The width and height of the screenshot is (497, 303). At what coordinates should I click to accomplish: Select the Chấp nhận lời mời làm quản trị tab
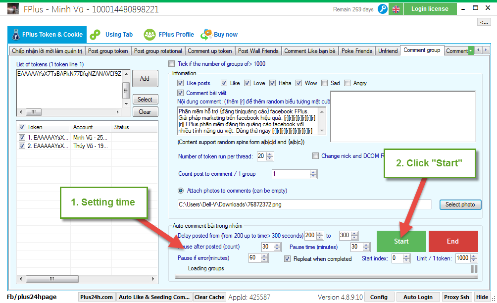pos(47,51)
